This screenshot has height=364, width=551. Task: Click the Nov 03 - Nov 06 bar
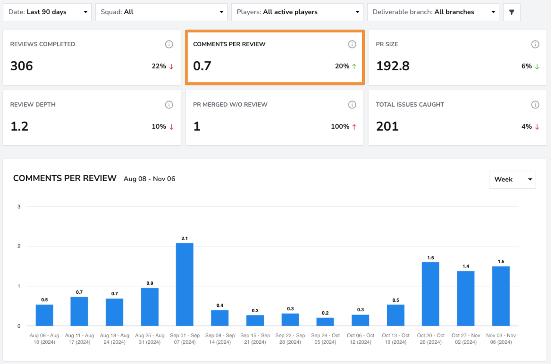(x=501, y=296)
